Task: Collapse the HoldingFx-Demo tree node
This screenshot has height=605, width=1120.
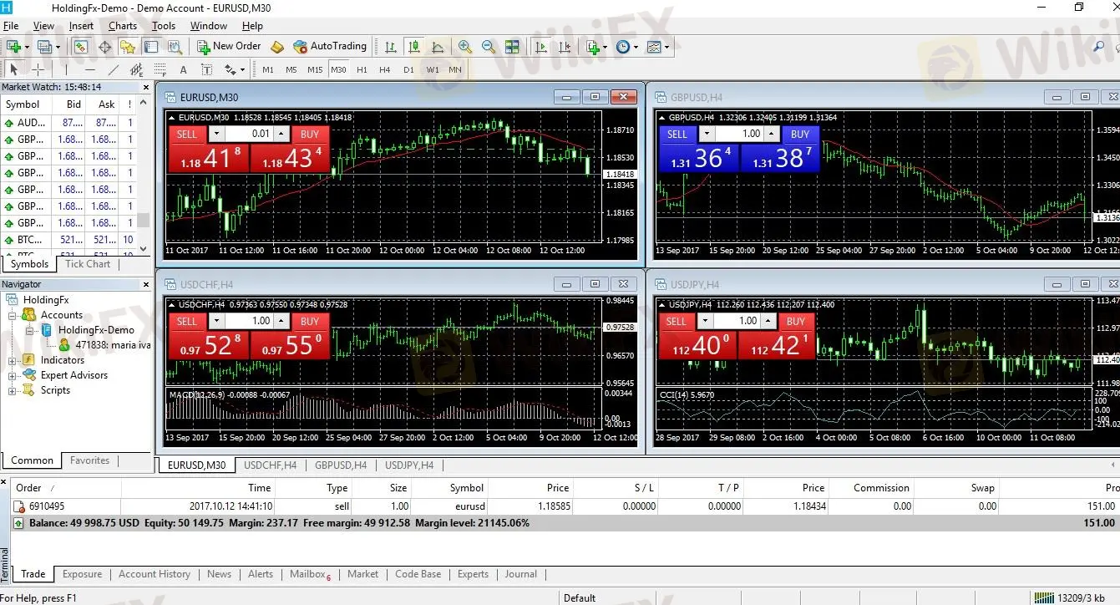Action: click(28, 330)
